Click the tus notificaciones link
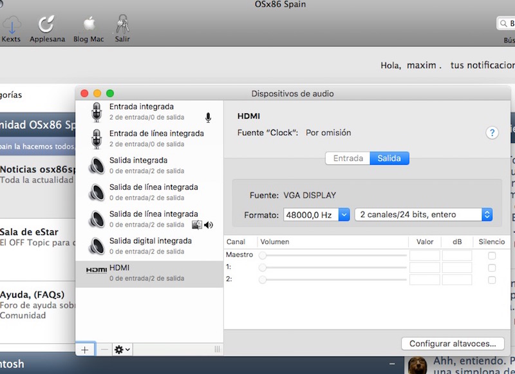515x374 pixels. [482, 66]
